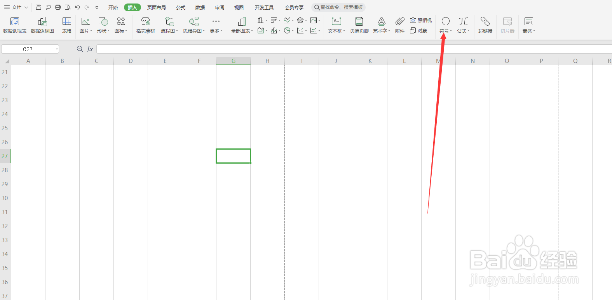The height and width of the screenshot is (300, 612).
Task: Click the select-all corner of the sheet
Action: tap(5, 61)
